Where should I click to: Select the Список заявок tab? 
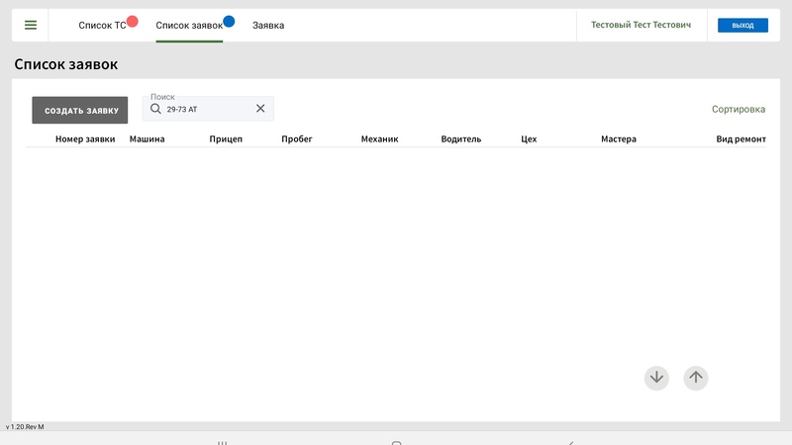(x=188, y=26)
